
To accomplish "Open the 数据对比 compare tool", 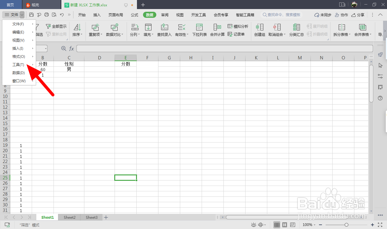I will coord(114,30).
